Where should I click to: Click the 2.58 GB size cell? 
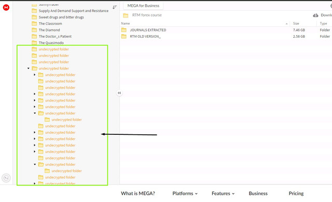[x=299, y=36]
